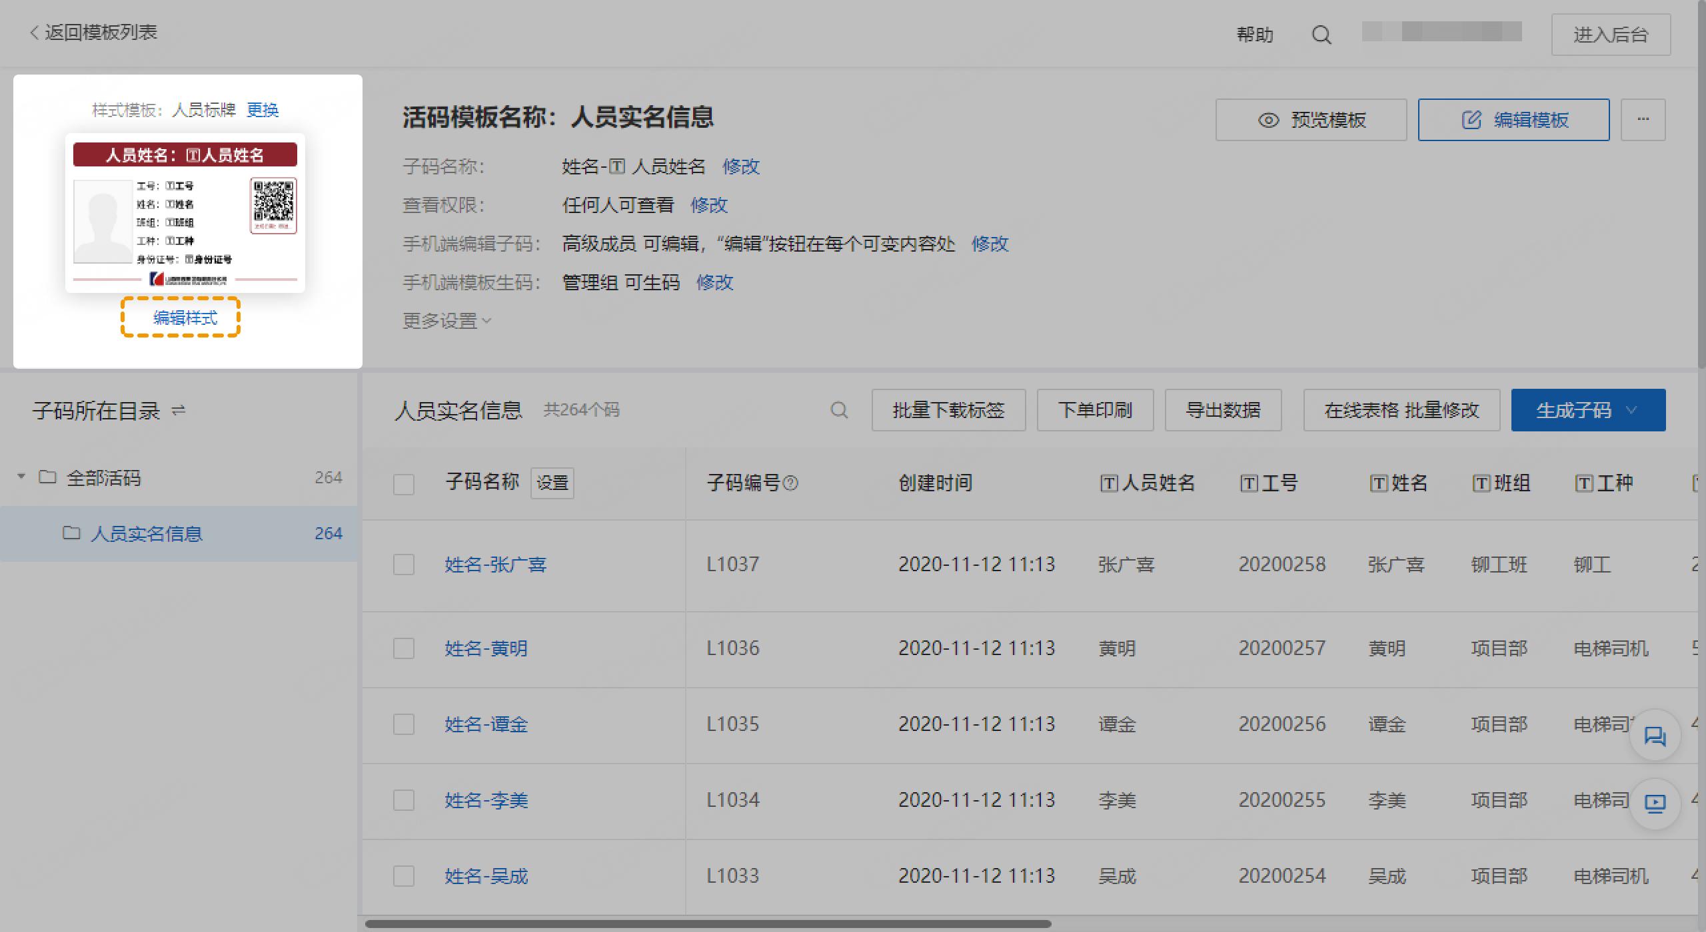Collapse the 全部活码 tree node

21,477
